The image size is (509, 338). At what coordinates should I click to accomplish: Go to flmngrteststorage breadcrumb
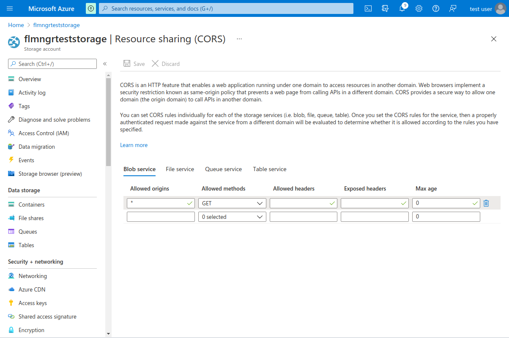pos(57,25)
